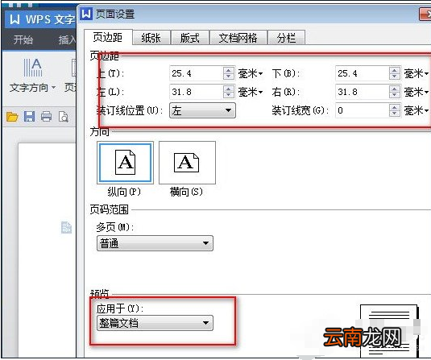Select landscape orientation thumbnail
The image size is (431, 360).
pos(187,163)
